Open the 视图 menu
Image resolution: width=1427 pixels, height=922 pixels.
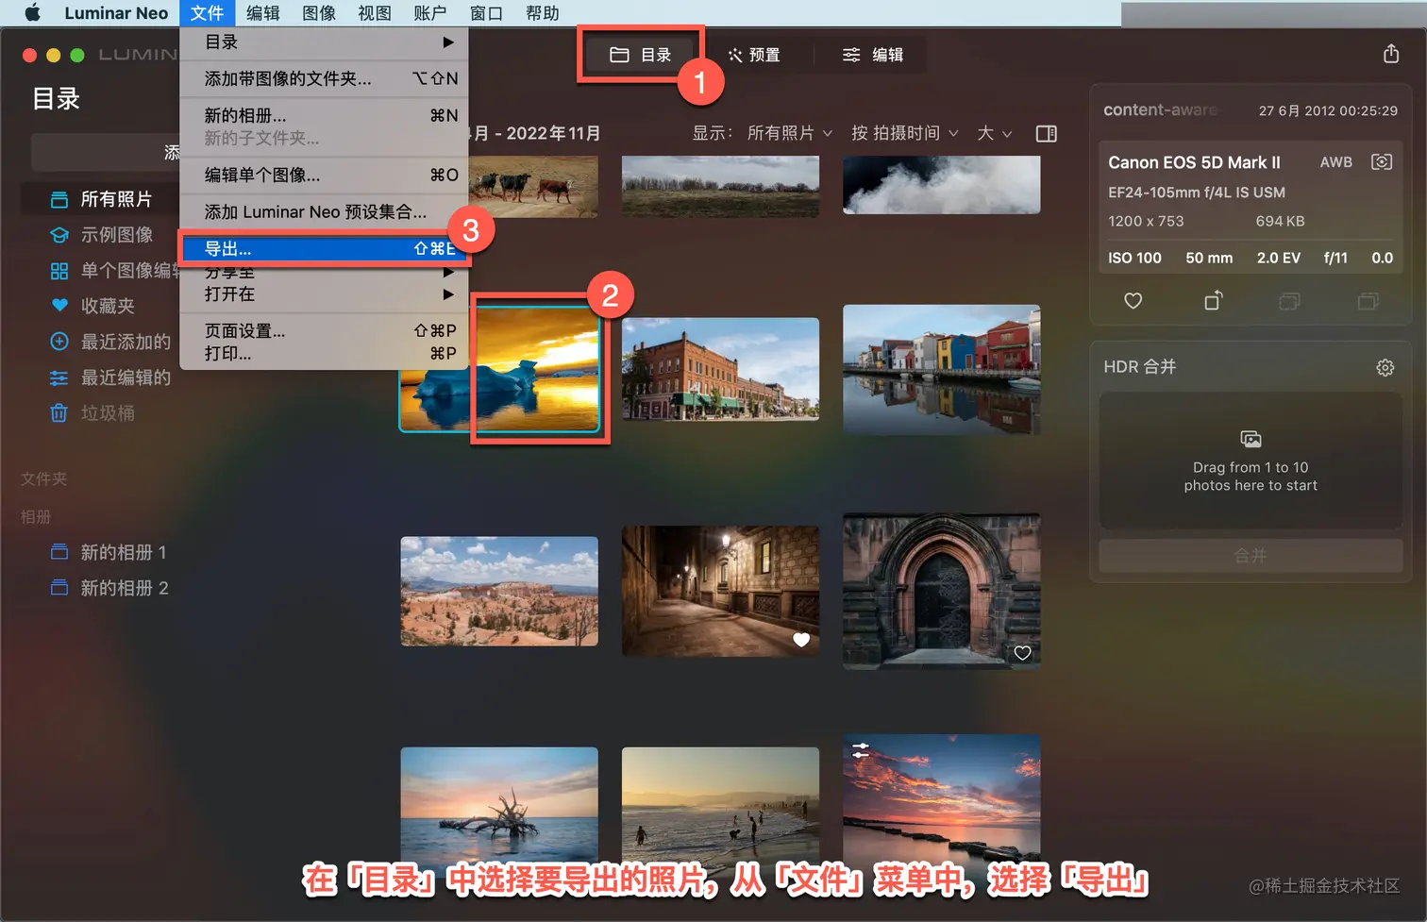pos(375,13)
